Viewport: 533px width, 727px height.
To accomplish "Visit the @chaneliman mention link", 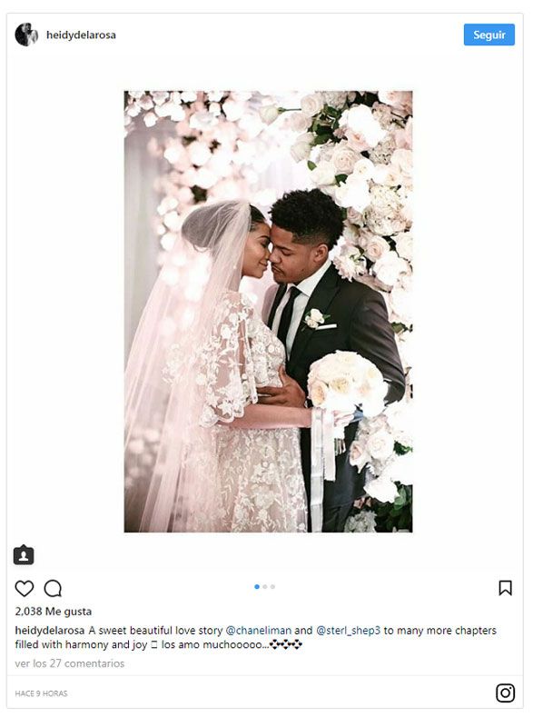I will [259, 631].
